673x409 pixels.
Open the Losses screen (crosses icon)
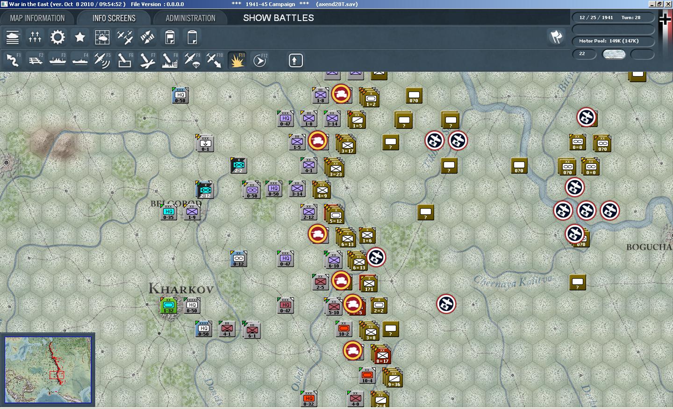point(35,37)
